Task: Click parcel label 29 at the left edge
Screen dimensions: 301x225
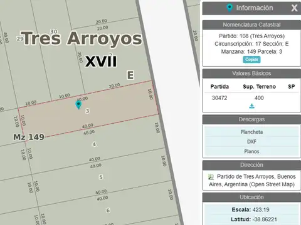Action: 20,39
